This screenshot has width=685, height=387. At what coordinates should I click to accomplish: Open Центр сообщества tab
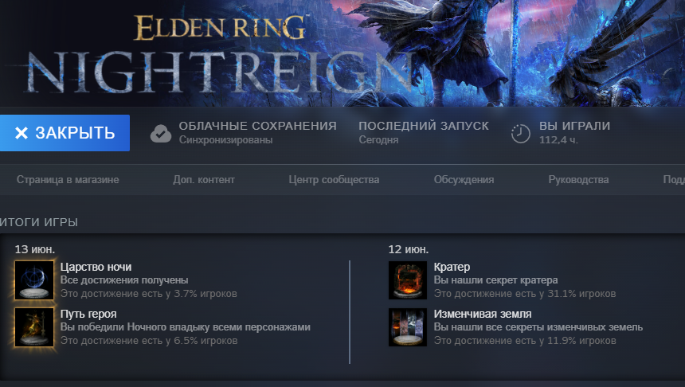[334, 179]
